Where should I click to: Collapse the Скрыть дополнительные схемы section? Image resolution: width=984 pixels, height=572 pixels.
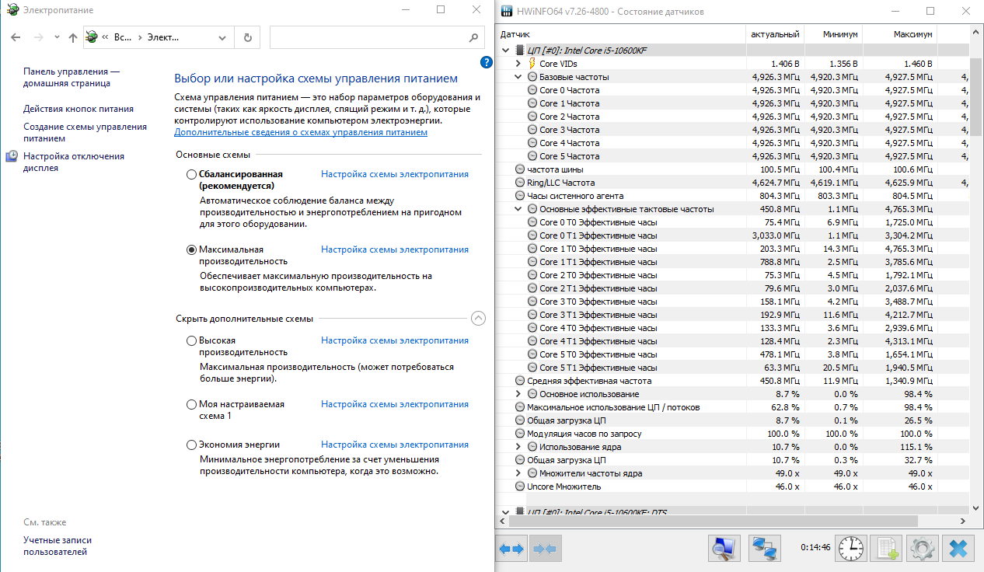[478, 318]
